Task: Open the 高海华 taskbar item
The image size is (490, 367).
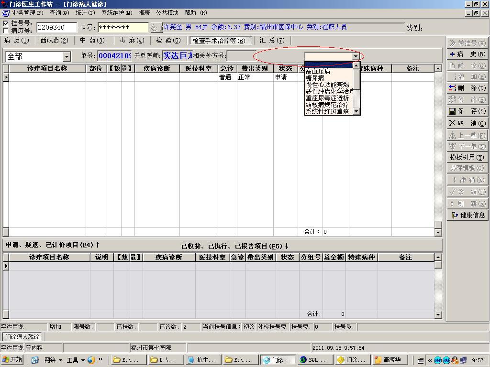Action: click(x=390, y=360)
